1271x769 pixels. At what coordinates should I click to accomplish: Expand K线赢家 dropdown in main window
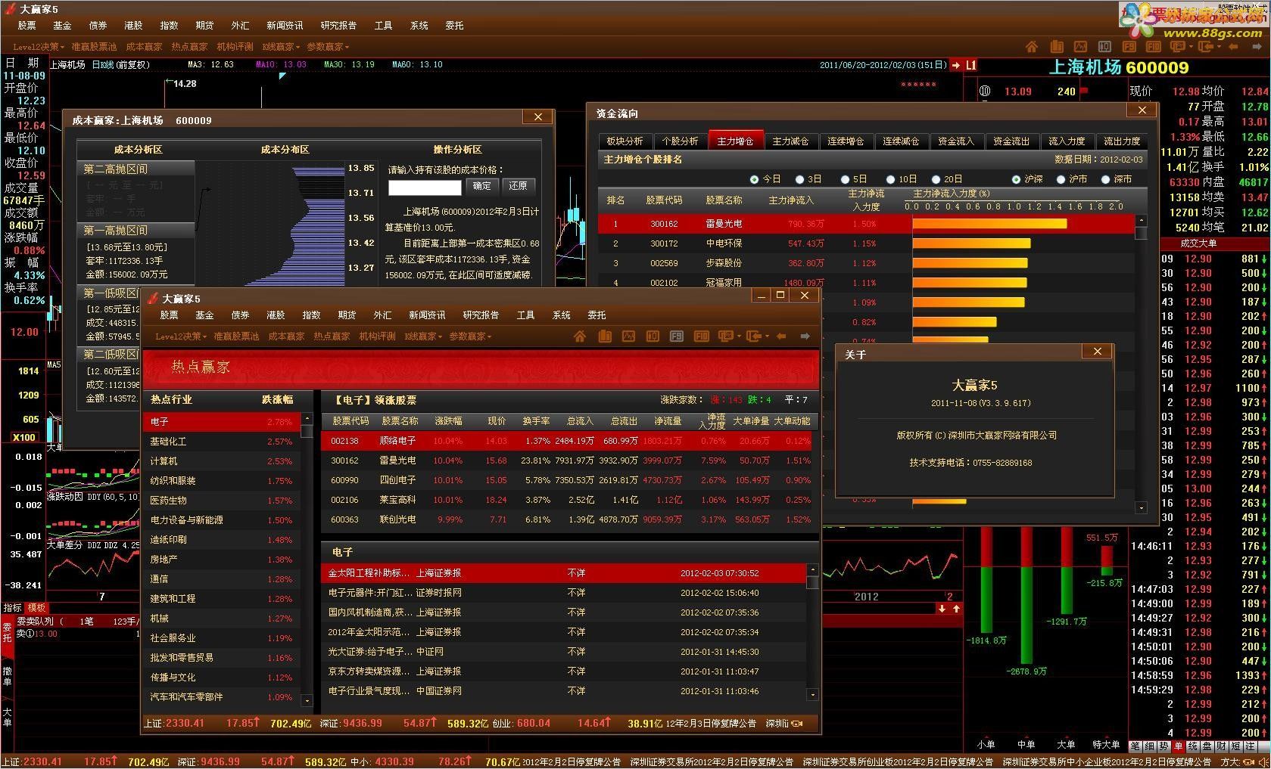pos(281,47)
